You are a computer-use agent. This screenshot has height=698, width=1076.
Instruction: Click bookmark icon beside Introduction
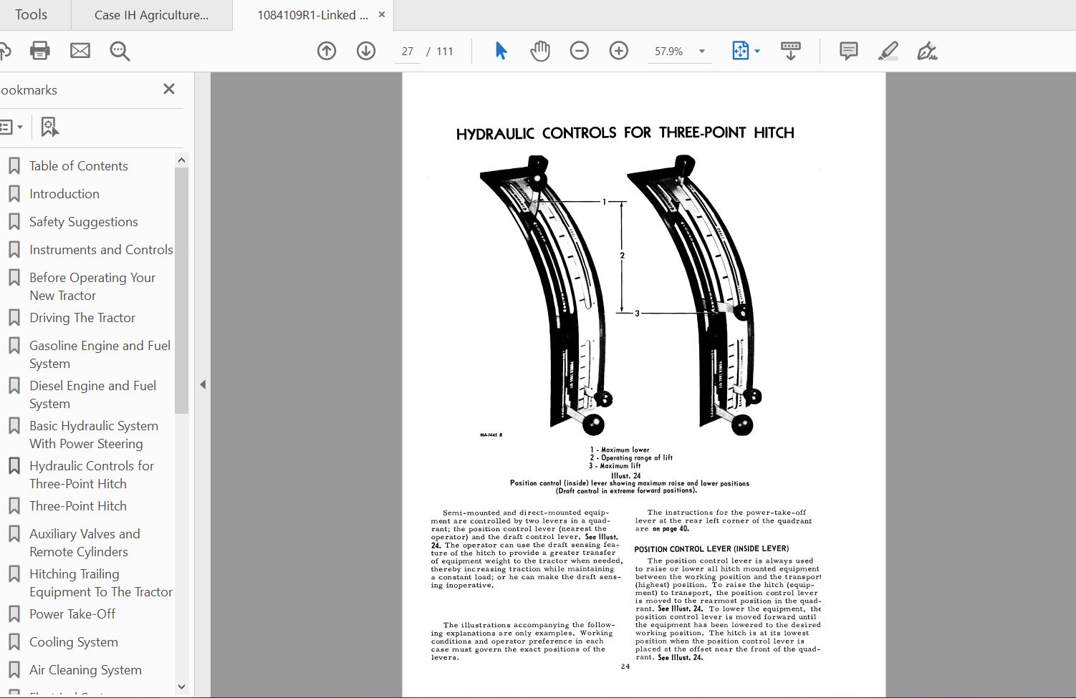14,194
